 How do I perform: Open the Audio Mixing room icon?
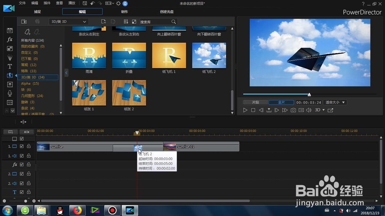pos(10,85)
